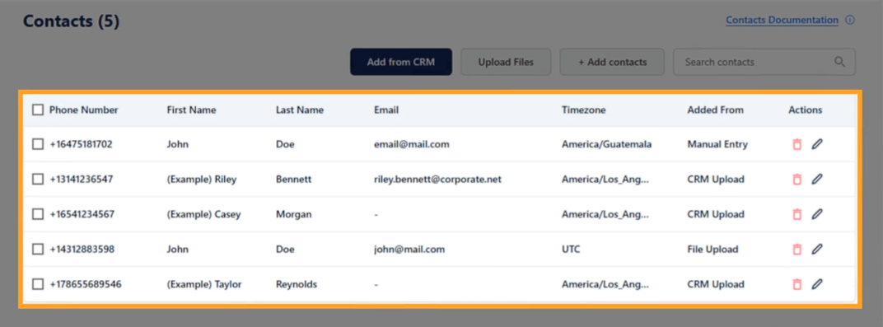
Task: Click the UTC timezone cell
Action: coord(571,249)
